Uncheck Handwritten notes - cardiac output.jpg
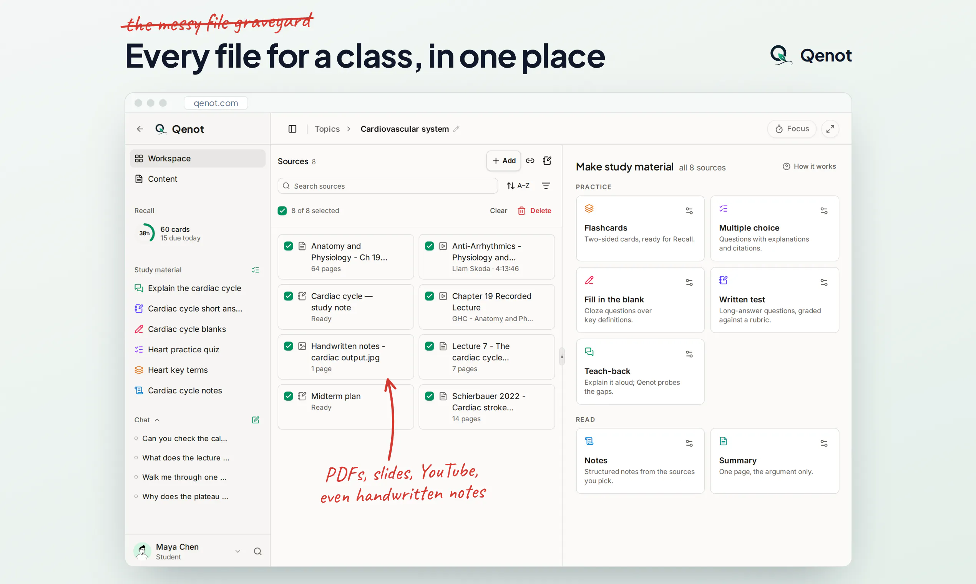Screen dimensions: 976x584 click(289, 346)
